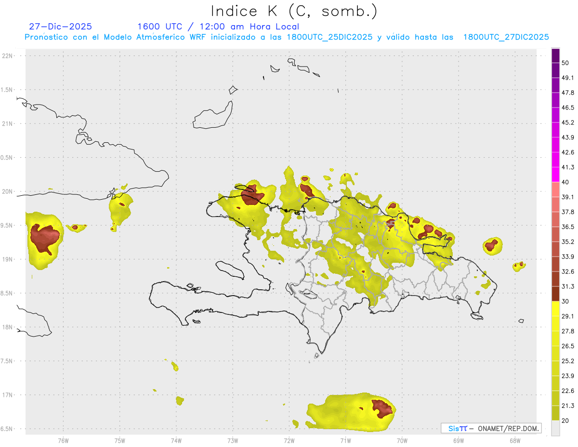578x447 pixels.
Task: Click the SisTT - ONAMET/REP.DOM. credit box
Action: point(491,428)
